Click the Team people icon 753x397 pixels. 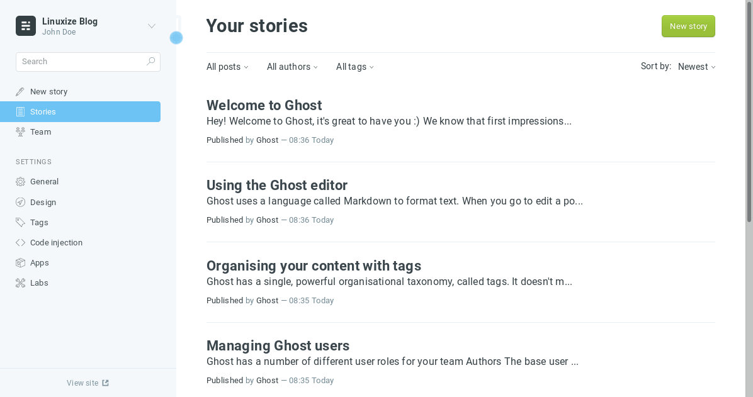(20, 132)
